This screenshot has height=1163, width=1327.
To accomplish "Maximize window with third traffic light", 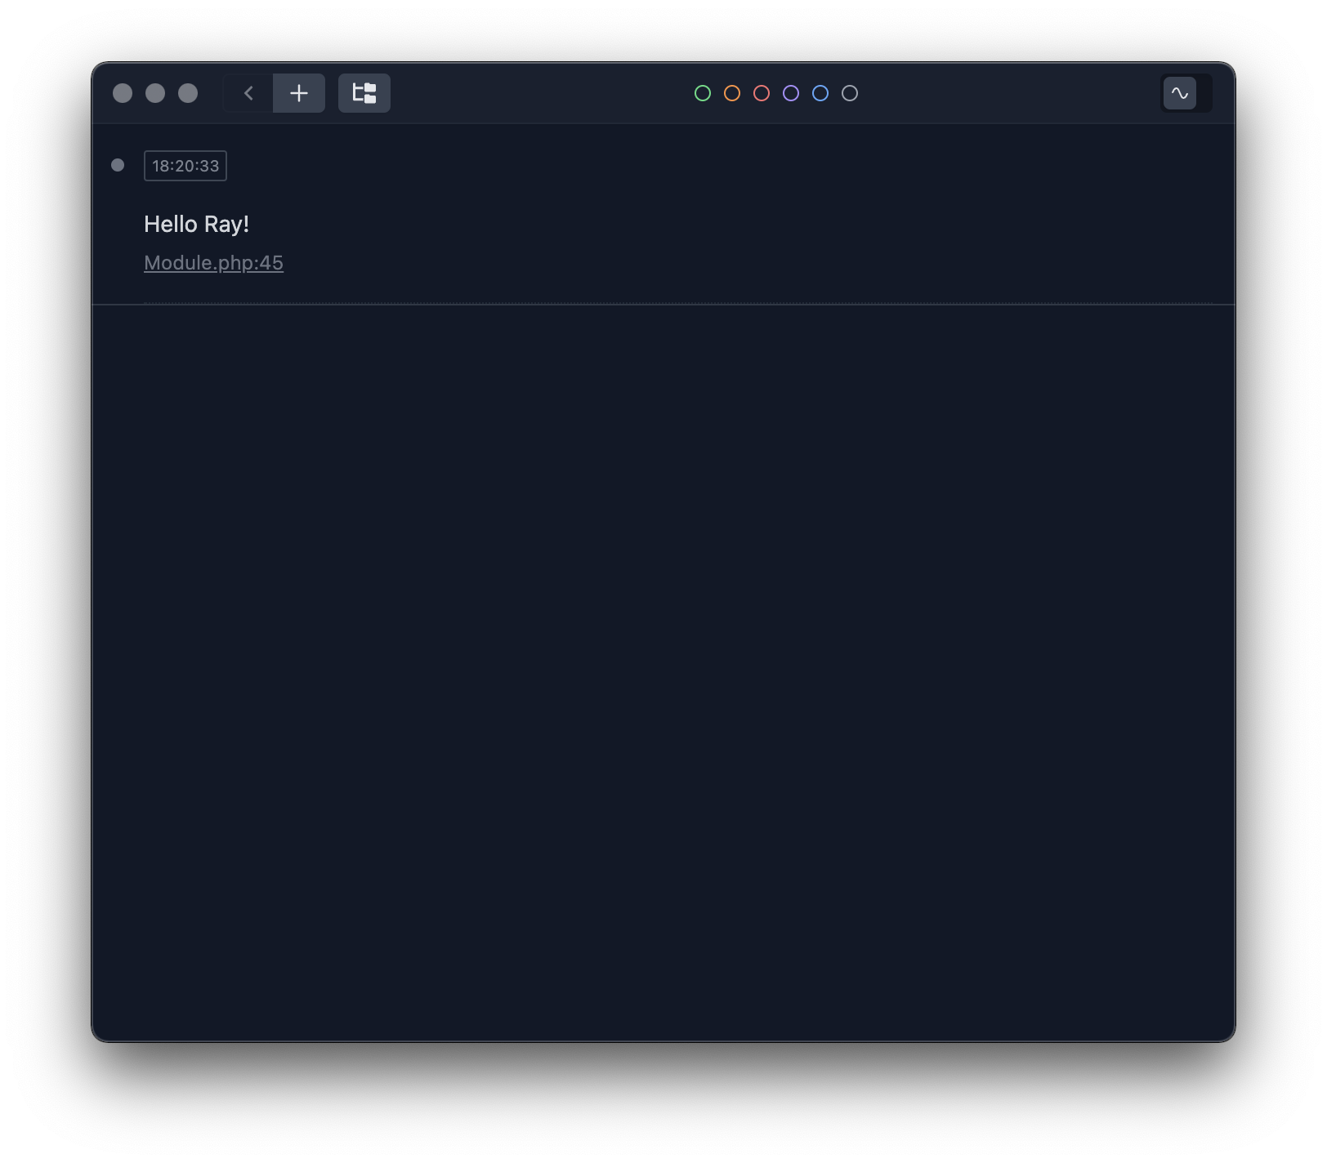I will (188, 93).
